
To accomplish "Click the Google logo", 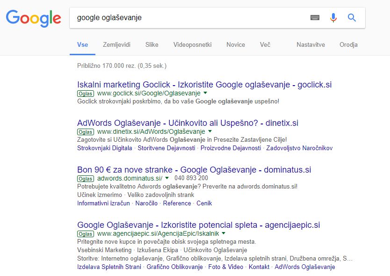I will click(33, 18).
